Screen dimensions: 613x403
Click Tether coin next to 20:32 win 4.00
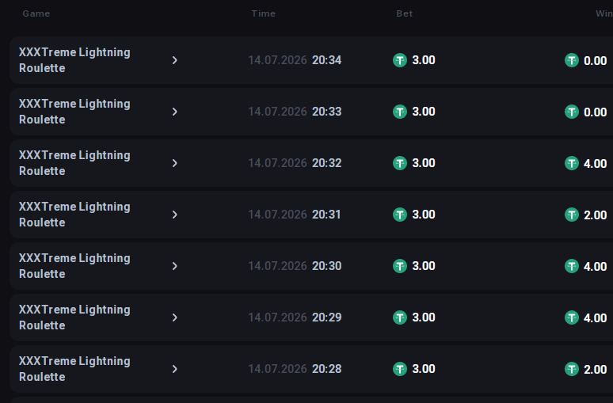coord(571,163)
